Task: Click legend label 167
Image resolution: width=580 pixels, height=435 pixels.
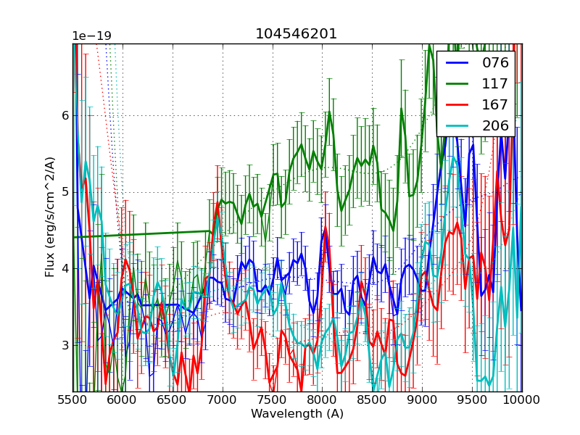Action: [x=495, y=105]
